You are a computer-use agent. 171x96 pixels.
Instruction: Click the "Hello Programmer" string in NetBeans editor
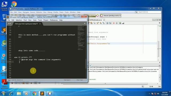tap(99, 43)
